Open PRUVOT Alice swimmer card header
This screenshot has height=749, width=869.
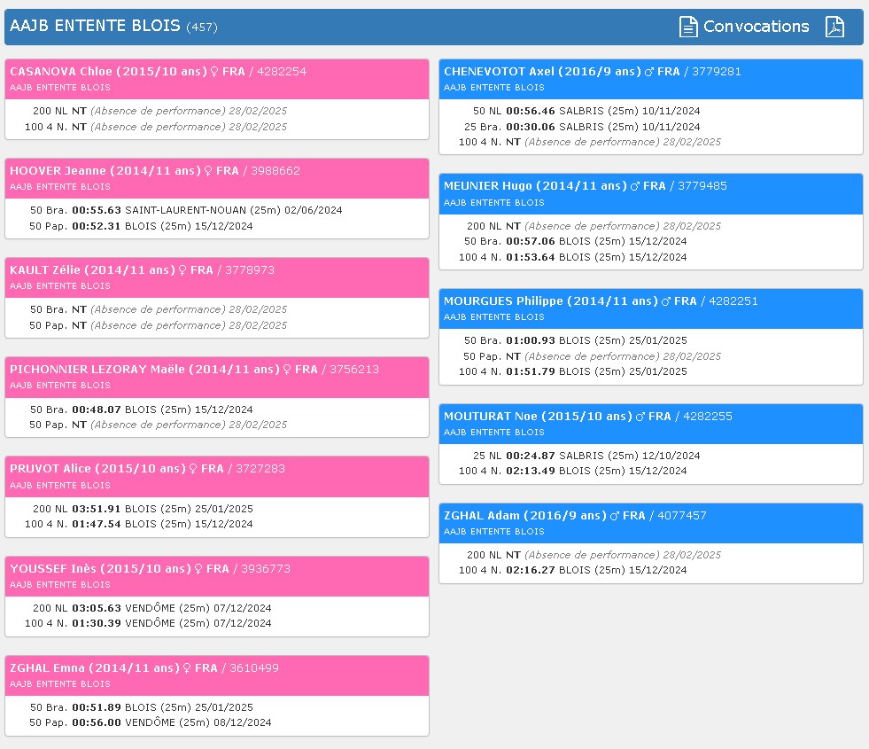coord(217,477)
